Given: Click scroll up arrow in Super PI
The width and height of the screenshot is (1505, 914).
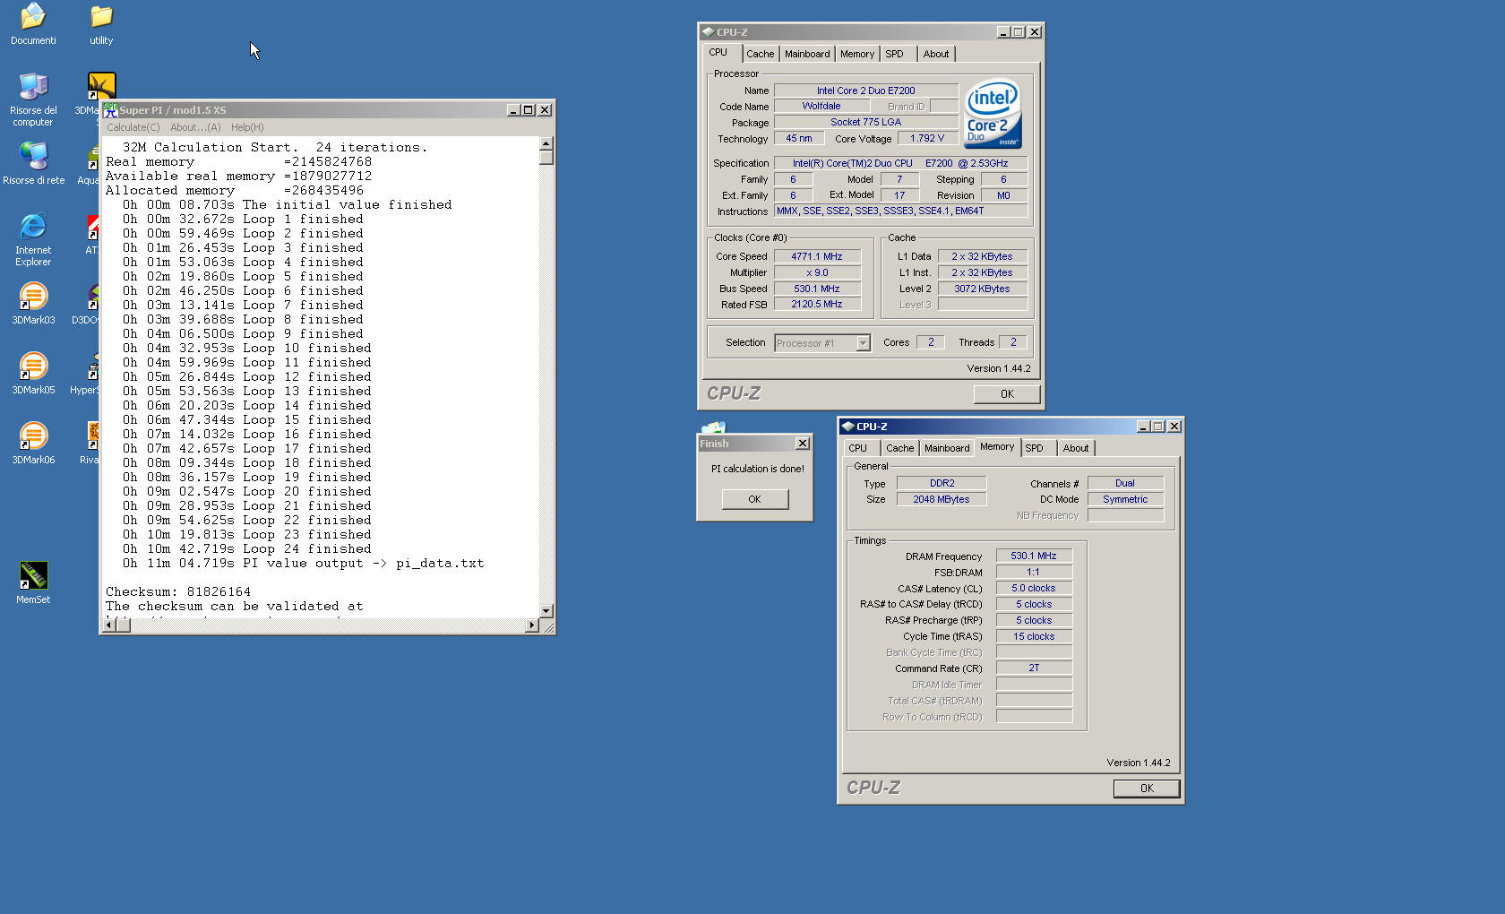Looking at the screenshot, I should click(546, 143).
